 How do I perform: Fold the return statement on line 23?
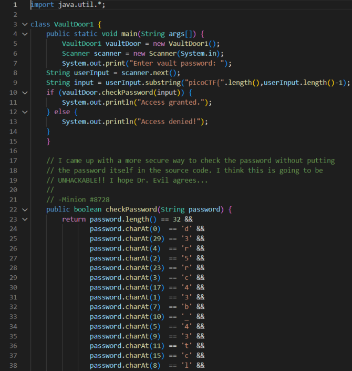tap(25, 219)
